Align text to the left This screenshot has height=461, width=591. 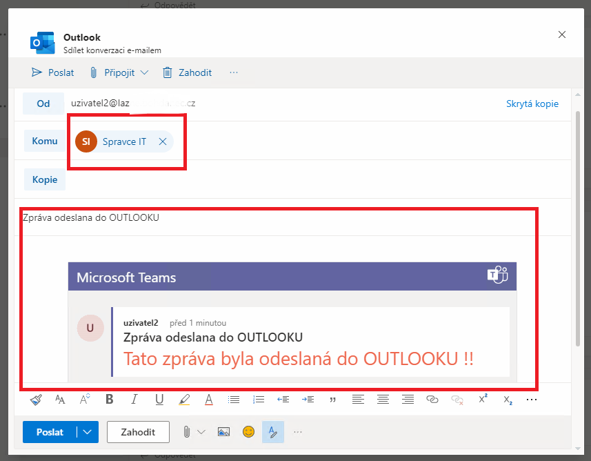click(x=358, y=400)
